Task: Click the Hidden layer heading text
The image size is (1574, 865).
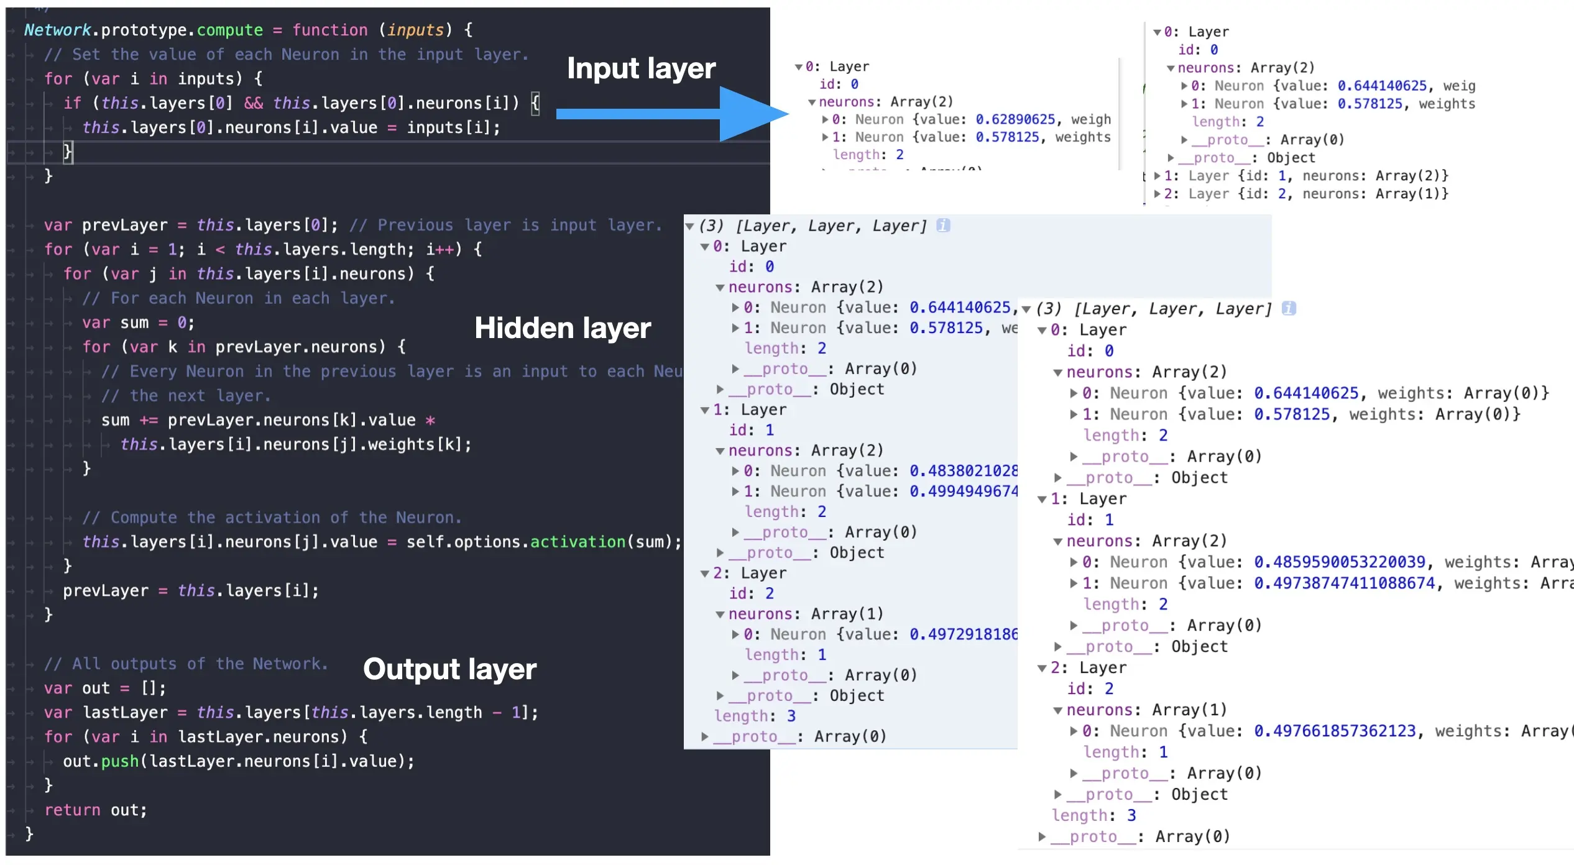Action: (563, 328)
